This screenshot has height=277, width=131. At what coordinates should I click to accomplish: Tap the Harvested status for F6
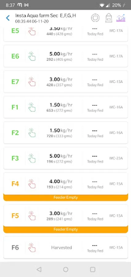coord(62,247)
